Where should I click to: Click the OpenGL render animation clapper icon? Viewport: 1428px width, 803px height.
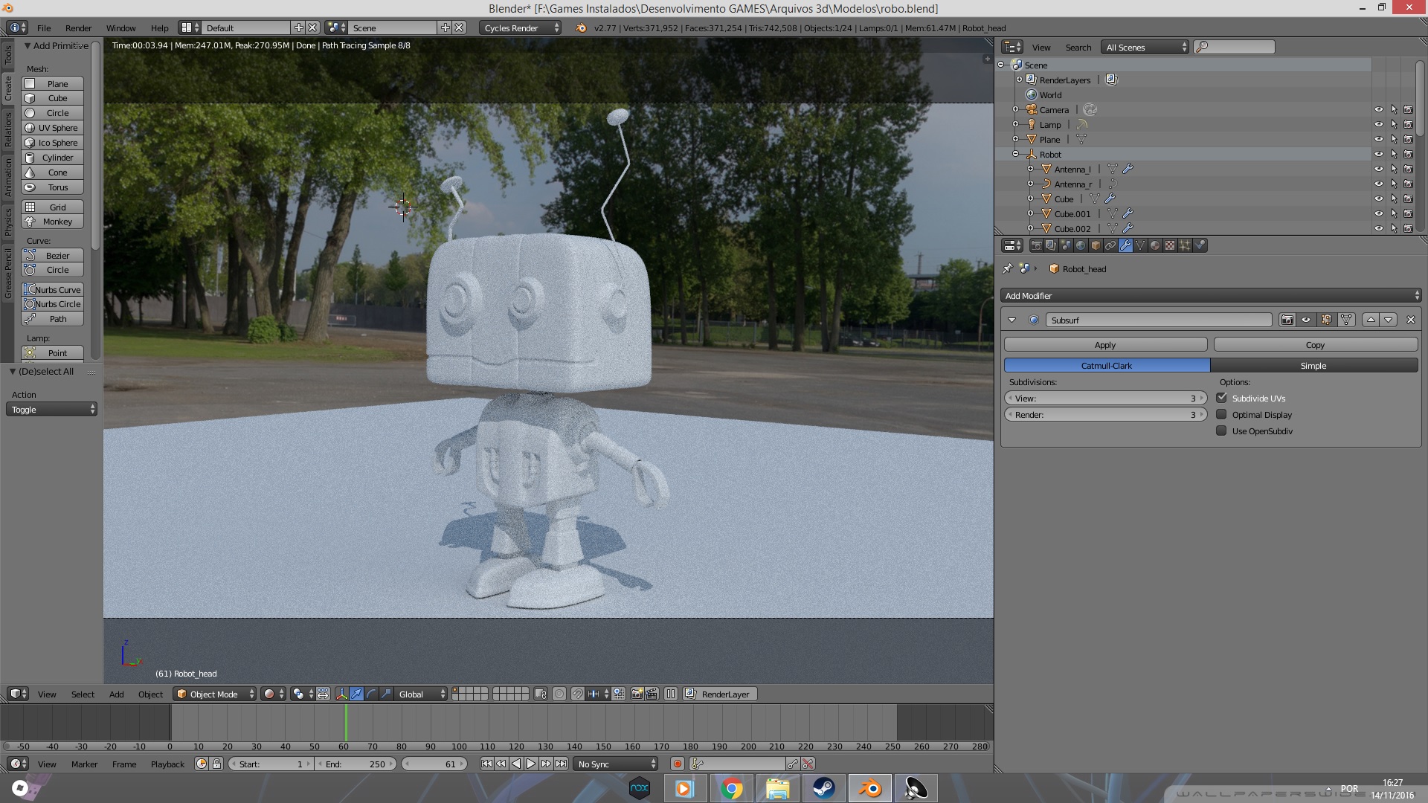(x=652, y=694)
